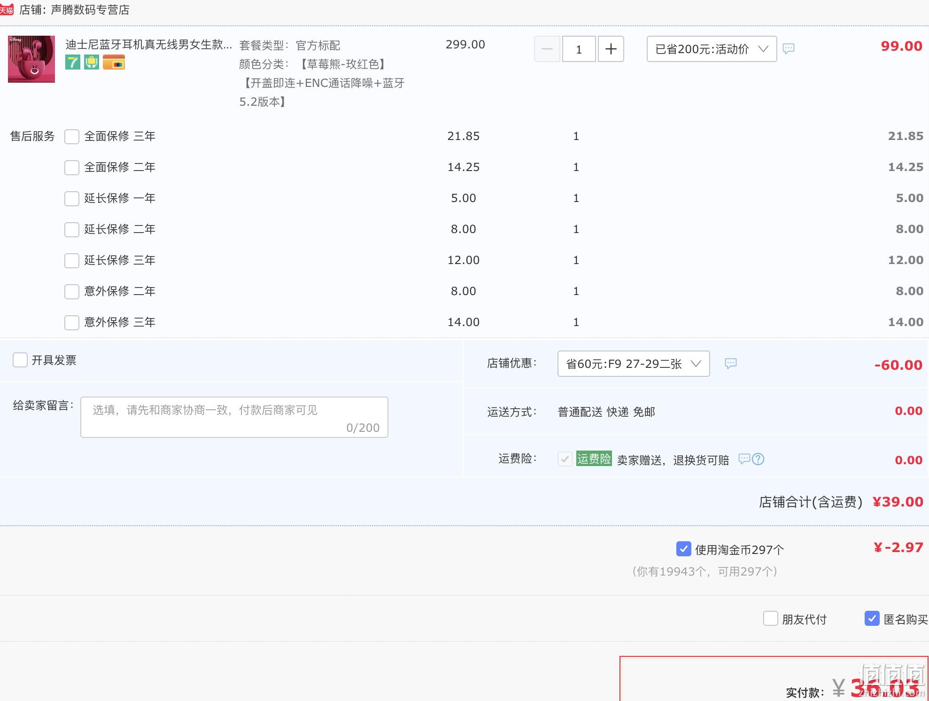
Task: Click the green shield guarantee icon
Action: coord(92,62)
